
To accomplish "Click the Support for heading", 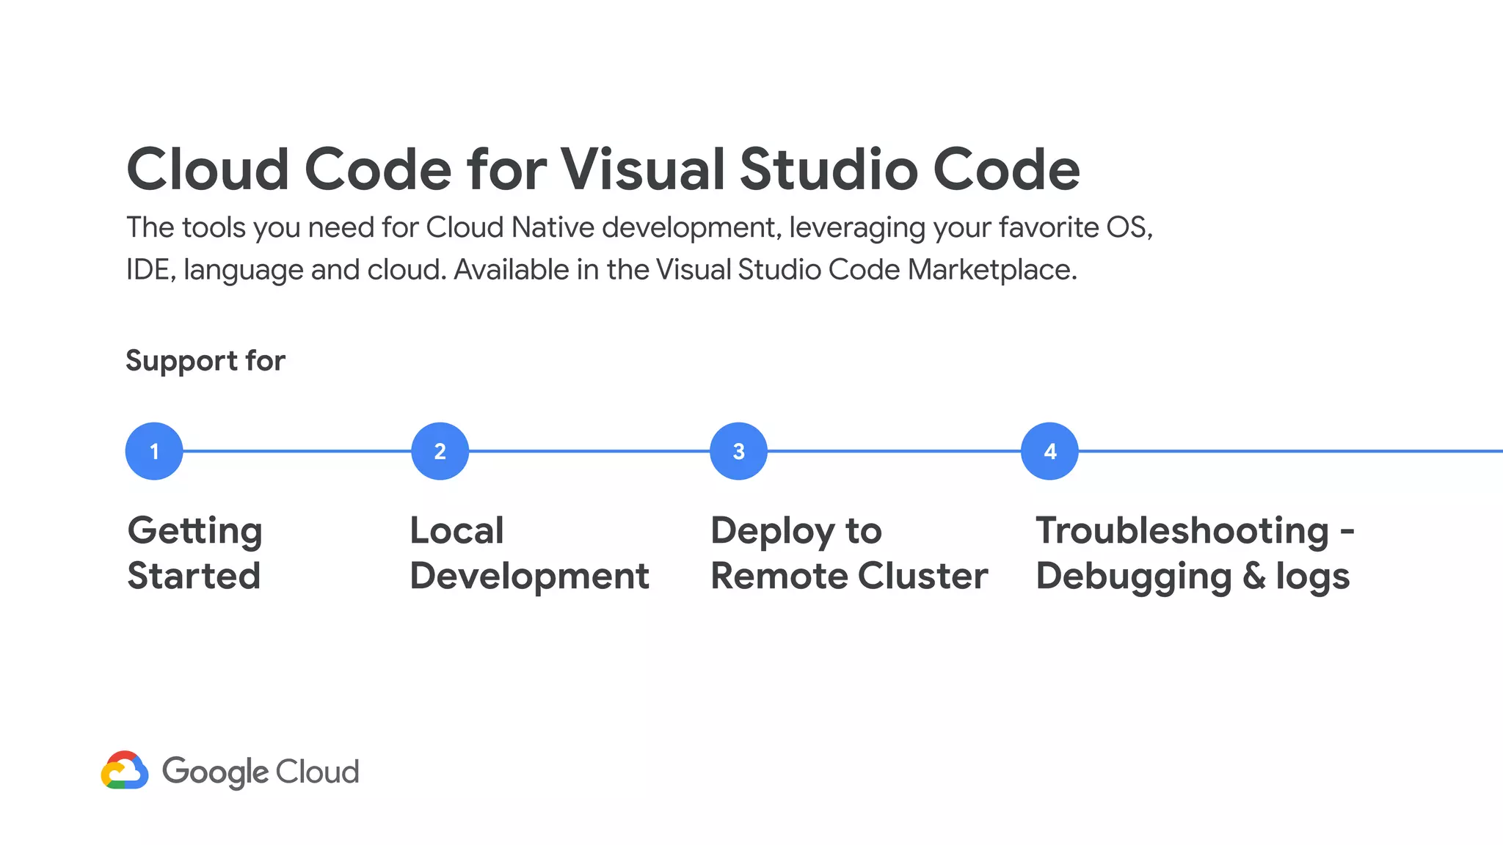I will [x=205, y=361].
